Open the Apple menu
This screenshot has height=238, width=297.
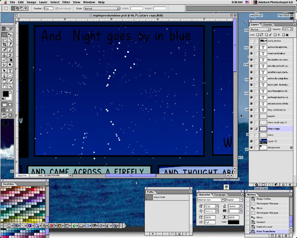click(5, 2)
